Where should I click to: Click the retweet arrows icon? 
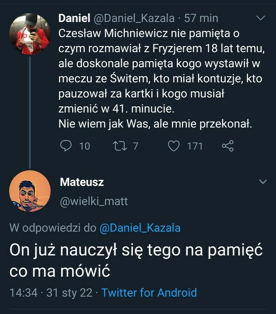click(x=118, y=146)
